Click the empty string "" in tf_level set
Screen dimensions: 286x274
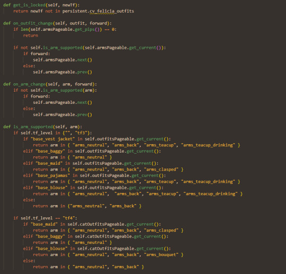pos(67,133)
